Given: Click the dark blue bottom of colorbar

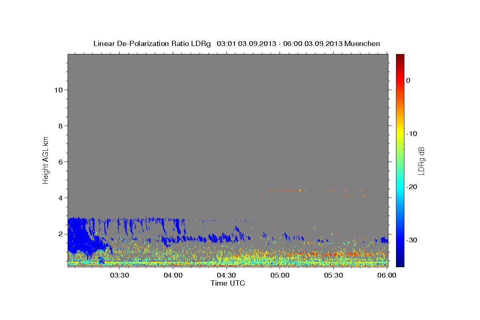Looking at the screenshot, I should tap(400, 262).
